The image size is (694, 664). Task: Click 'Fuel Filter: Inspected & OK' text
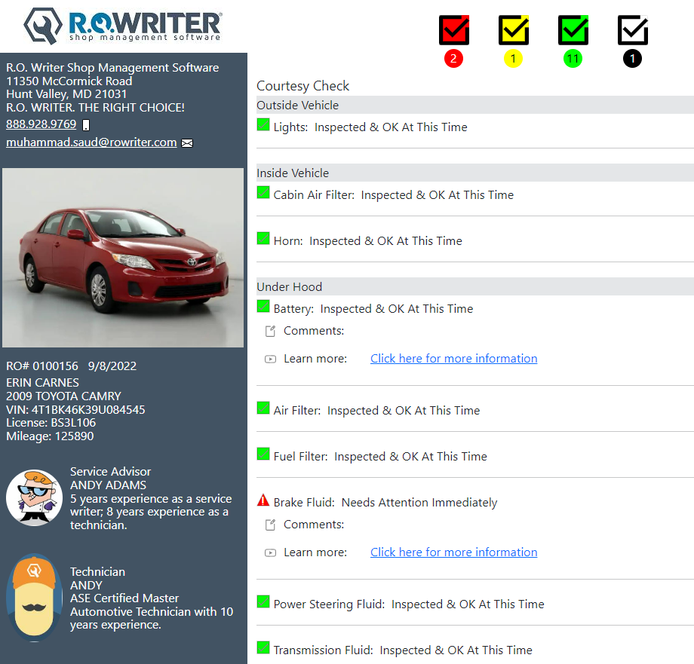tap(380, 457)
